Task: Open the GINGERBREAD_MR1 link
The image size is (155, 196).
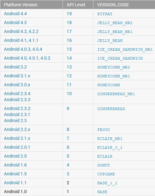Action: click(116, 94)
